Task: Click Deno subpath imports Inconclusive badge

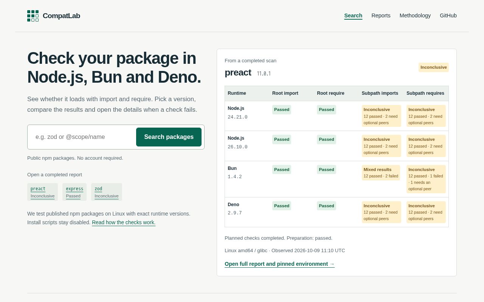Action: [x=382, y=212]
